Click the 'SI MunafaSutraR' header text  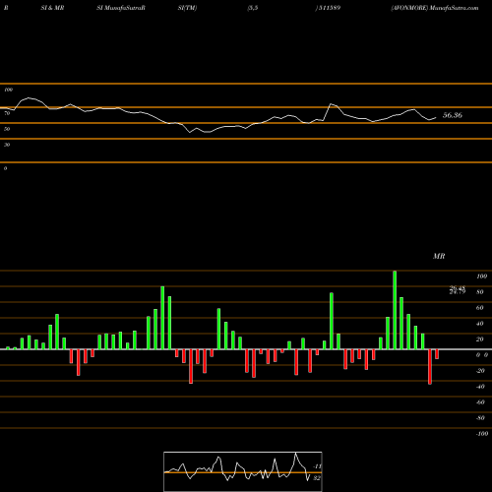pos(121,8)
